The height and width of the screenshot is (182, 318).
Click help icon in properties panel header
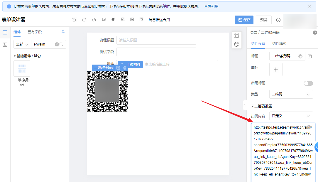click(315, 33)
